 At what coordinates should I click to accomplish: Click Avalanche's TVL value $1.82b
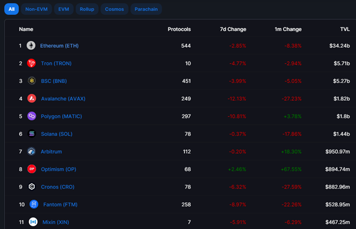(342, 99)
